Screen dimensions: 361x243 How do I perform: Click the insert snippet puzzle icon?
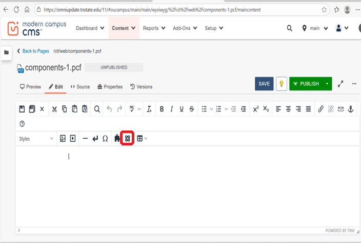coord(117,138)
